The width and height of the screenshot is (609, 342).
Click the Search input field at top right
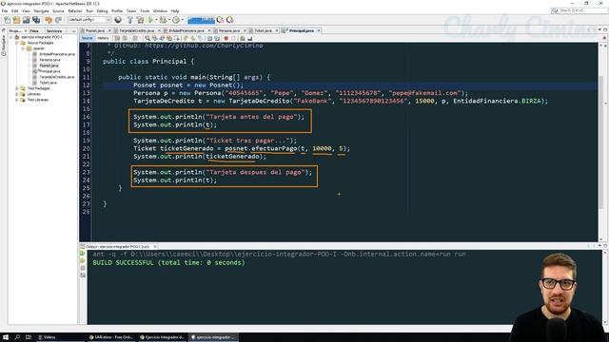[x=582, y=10]
